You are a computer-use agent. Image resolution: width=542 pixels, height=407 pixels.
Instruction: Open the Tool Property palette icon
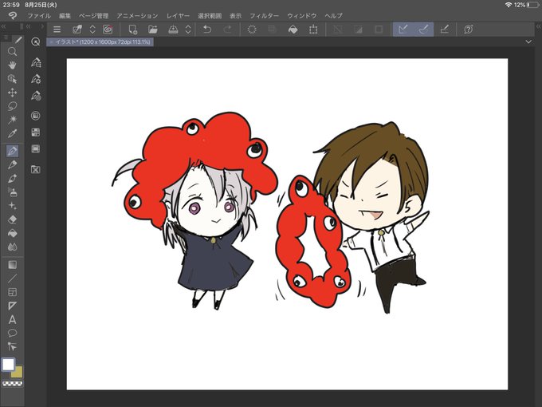(x=36, y=79)
